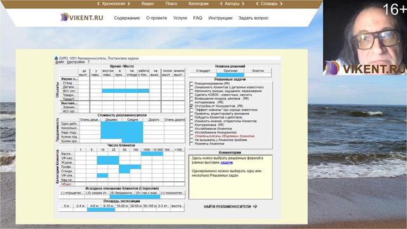The image size is (407, 229).
Task: Select the Очень дорого cost column header
Action: pyautogui.click(x=175, y=120)
